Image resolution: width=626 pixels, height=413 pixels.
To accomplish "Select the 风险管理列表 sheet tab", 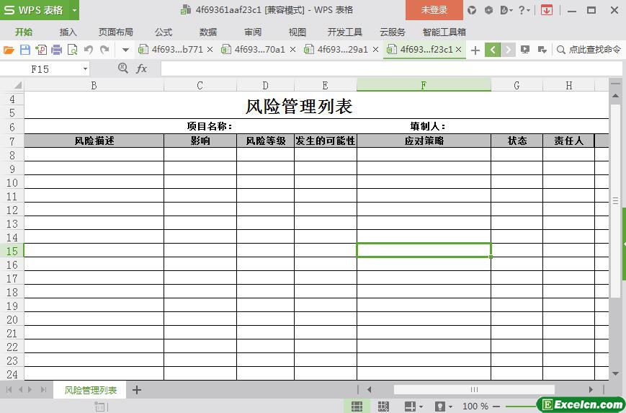I will [90, 390].
